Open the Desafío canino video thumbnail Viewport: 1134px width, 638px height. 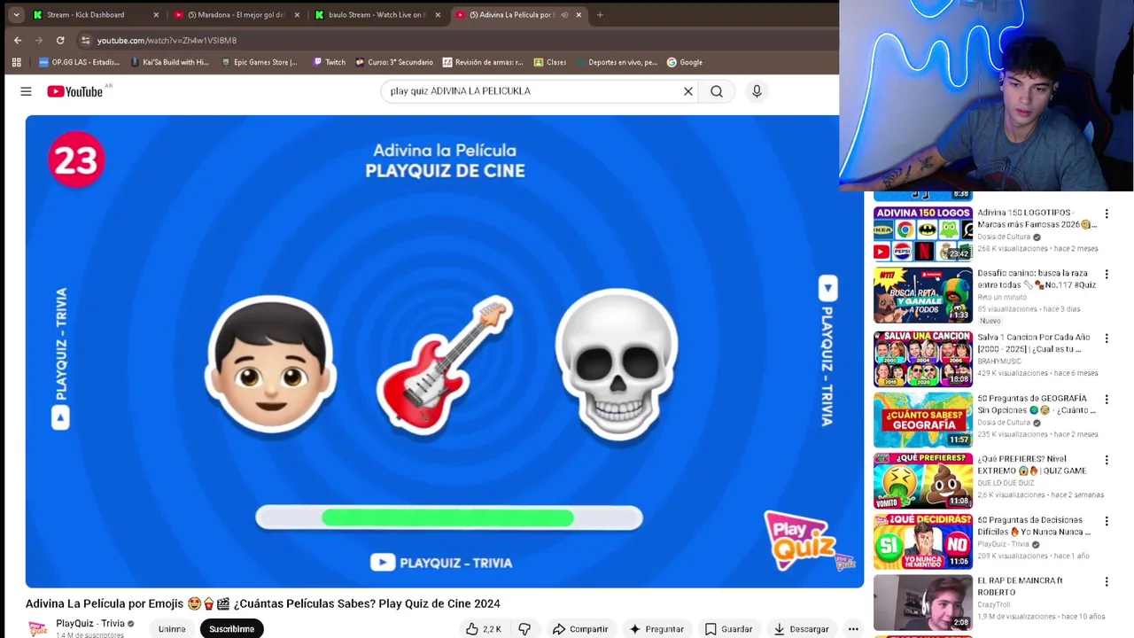click(x=923, y=295)
